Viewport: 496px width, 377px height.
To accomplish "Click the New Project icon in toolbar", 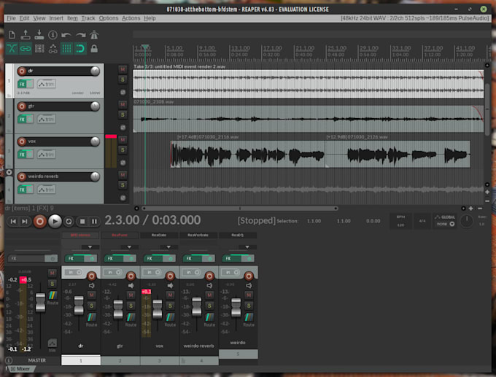I will [x=12, y=34].
